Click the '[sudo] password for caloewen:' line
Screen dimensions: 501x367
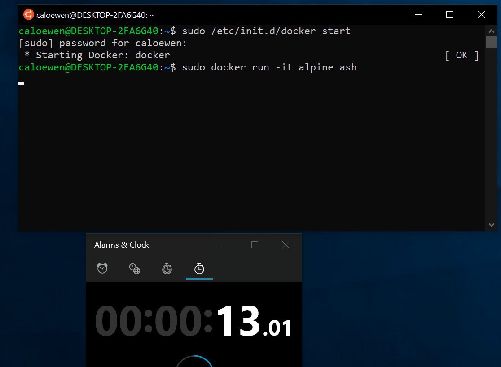click(102, 43)
